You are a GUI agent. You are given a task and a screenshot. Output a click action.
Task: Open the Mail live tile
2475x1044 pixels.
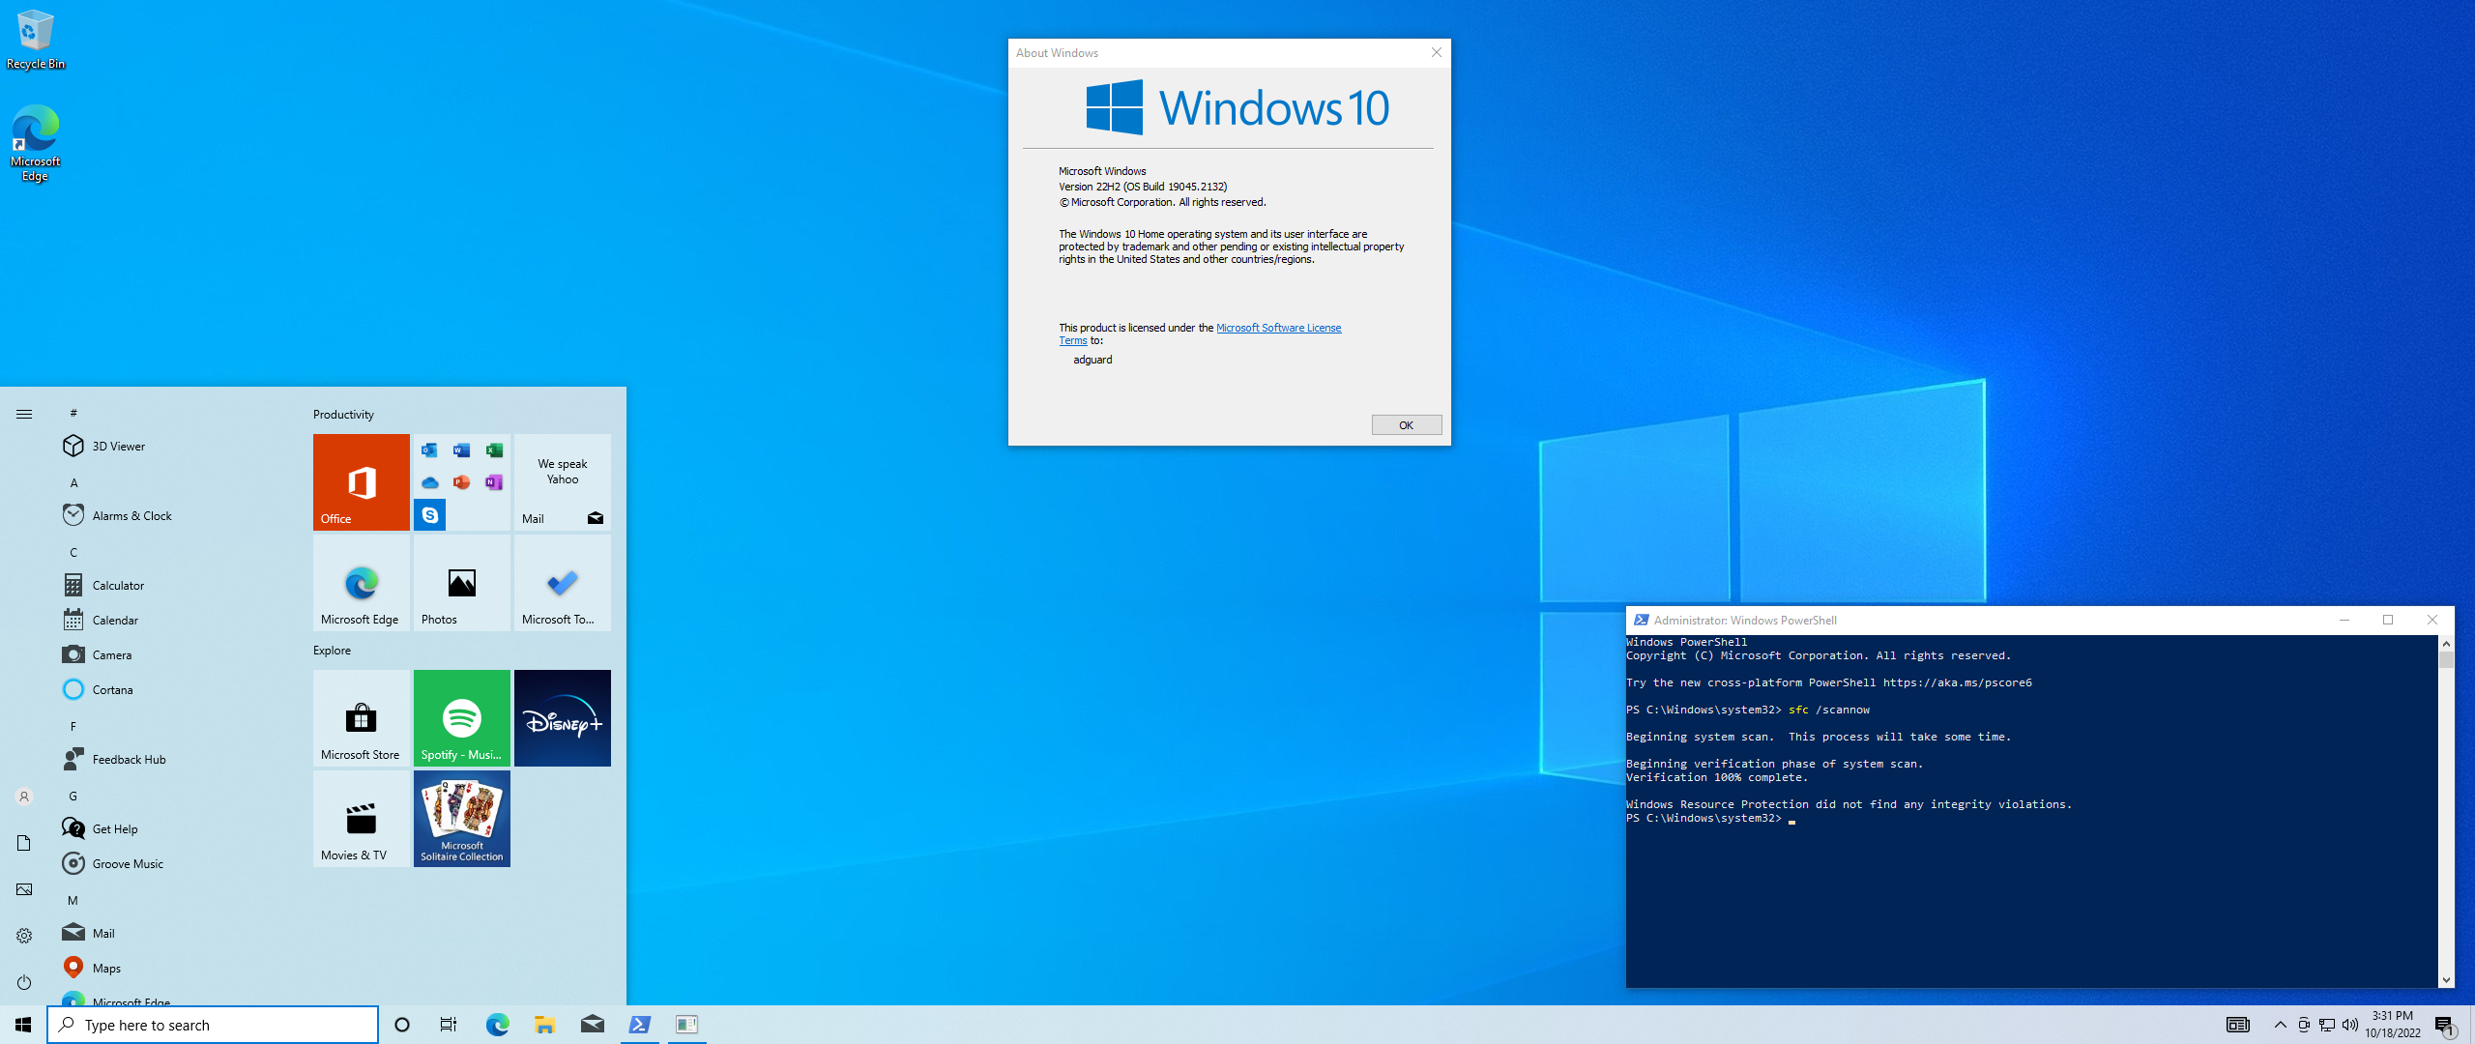click(563, 481)
